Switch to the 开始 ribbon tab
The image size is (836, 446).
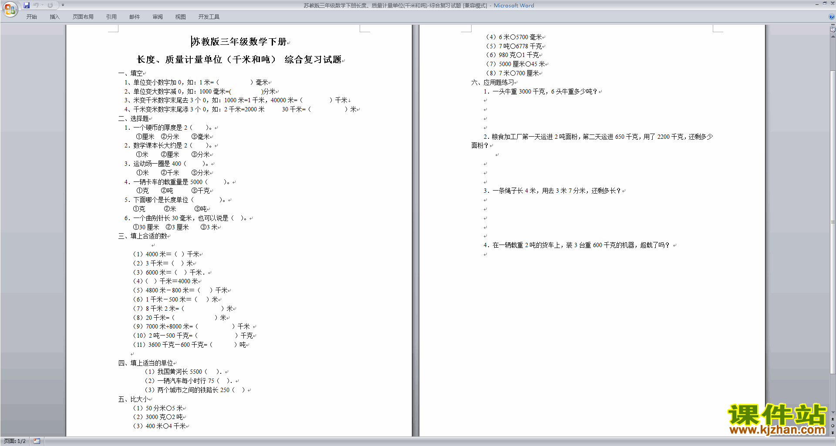31,17
